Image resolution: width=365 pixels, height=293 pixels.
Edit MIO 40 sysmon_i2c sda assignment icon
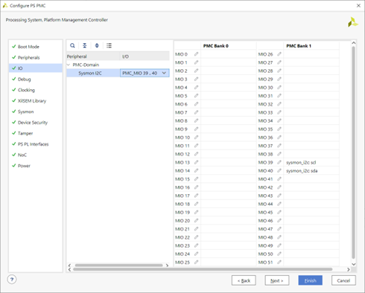click(x=279, y=170)
